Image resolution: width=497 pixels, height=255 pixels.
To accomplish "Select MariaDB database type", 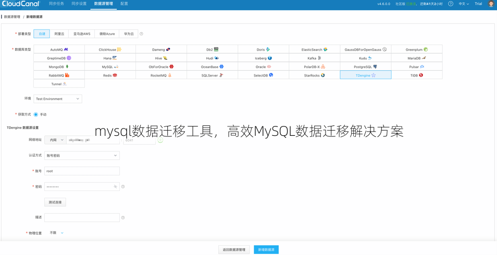I will coord(416,58).
